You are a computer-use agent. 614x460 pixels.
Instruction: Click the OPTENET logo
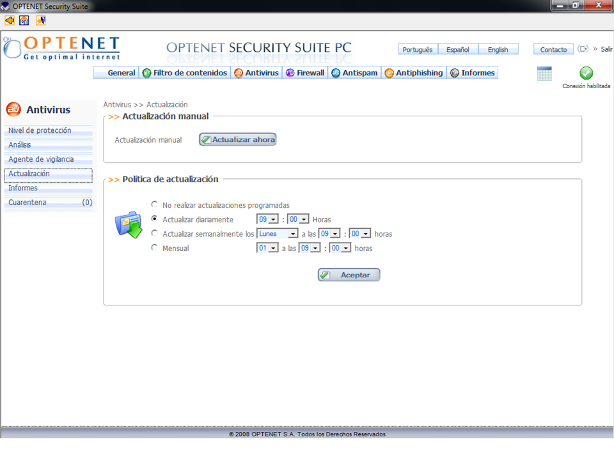coord(62,48)
